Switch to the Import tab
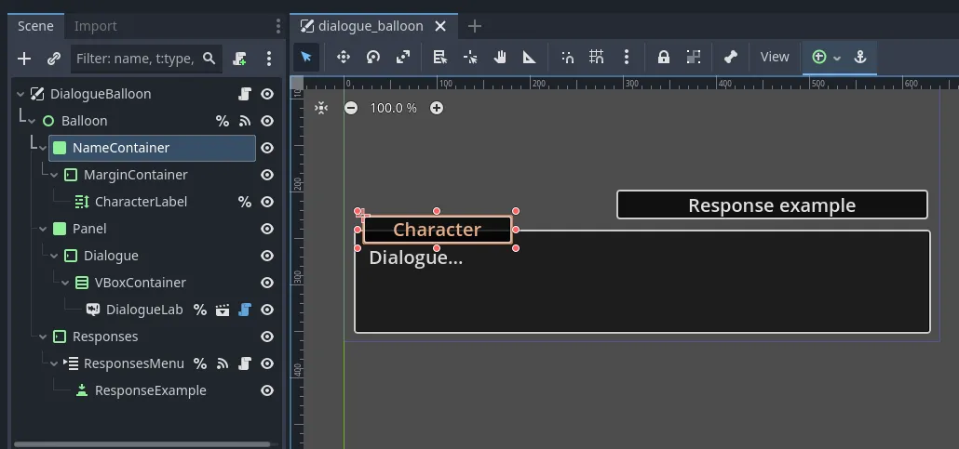The width and height of the screenshot is (959, 449). 95,26
